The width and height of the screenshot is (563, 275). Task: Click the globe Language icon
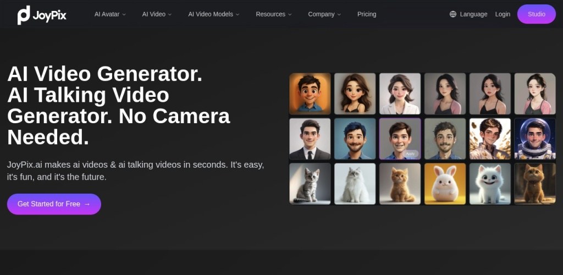coord(453,14)
